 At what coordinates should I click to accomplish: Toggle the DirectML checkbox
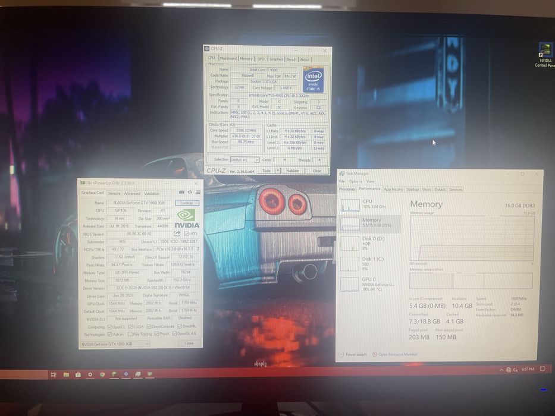(x=180, y=326)
